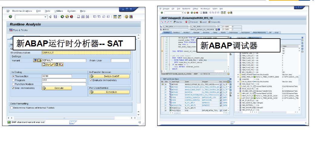
Task: Click Display variant glasses icon below Variant field
Action: point(48,65)
